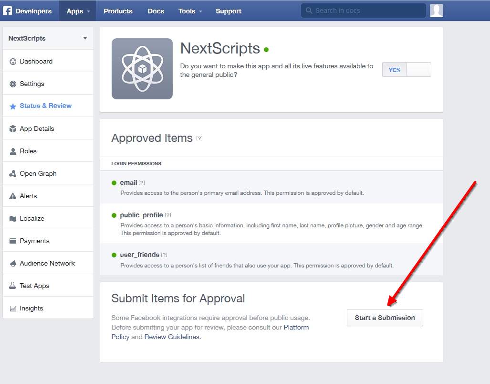The image size is (490, 384).
Task: Click the Payments card icon
Action: coord(13,241)
